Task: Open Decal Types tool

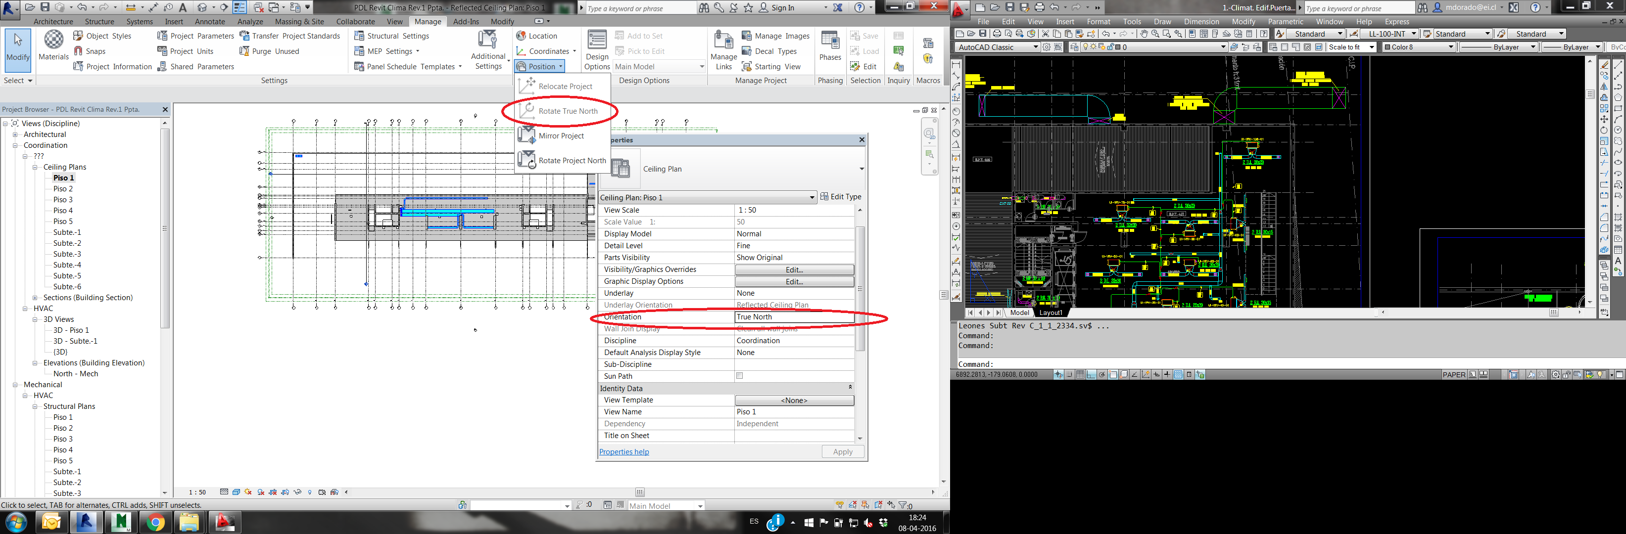Action: (769, 51)
